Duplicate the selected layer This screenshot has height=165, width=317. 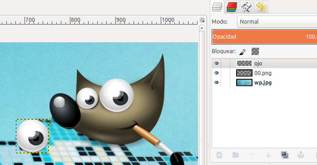tap(285, 155)
